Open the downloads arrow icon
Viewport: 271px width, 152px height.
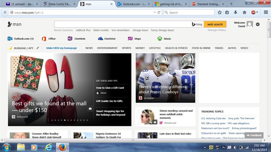pyautogui.click(x=235, y=12)
